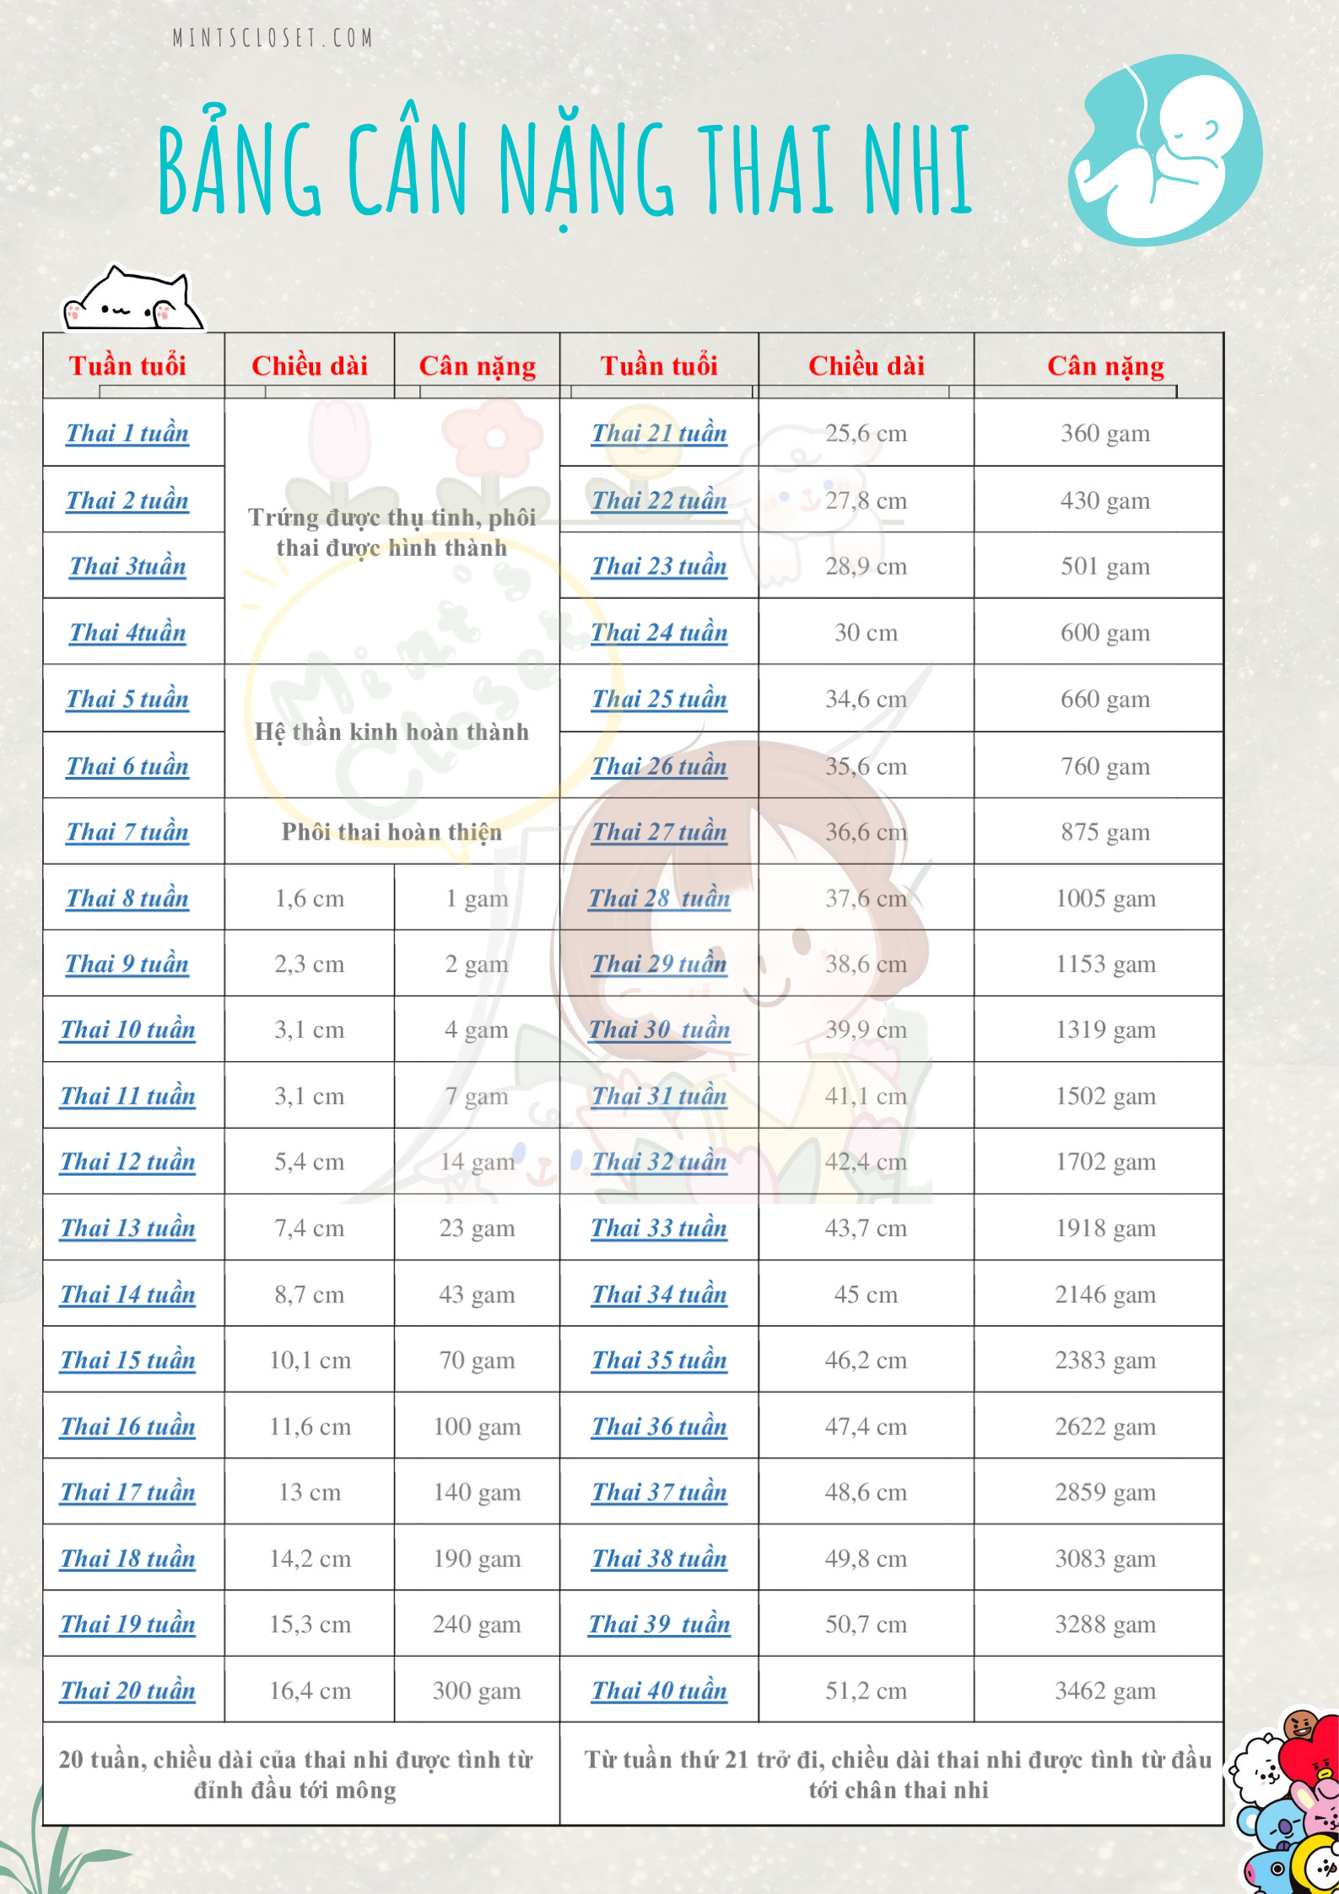Viewport: 1339px width, 1894px height.
Task: Follow the Thai 23 tuần link
Action: (x=659, y=566)
